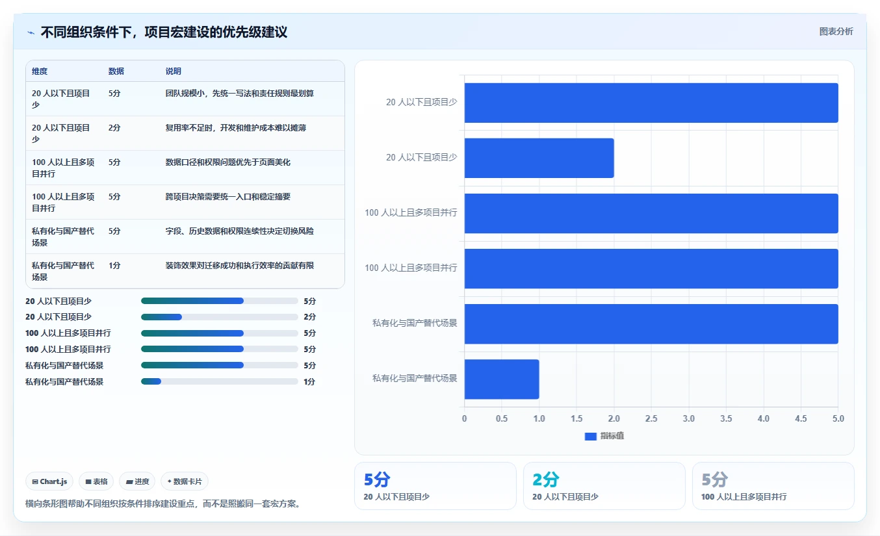Open the 5分 card for 100 人以上且多项目并行
This screenshot has width=880, height=536.
(x=773, y=486)
